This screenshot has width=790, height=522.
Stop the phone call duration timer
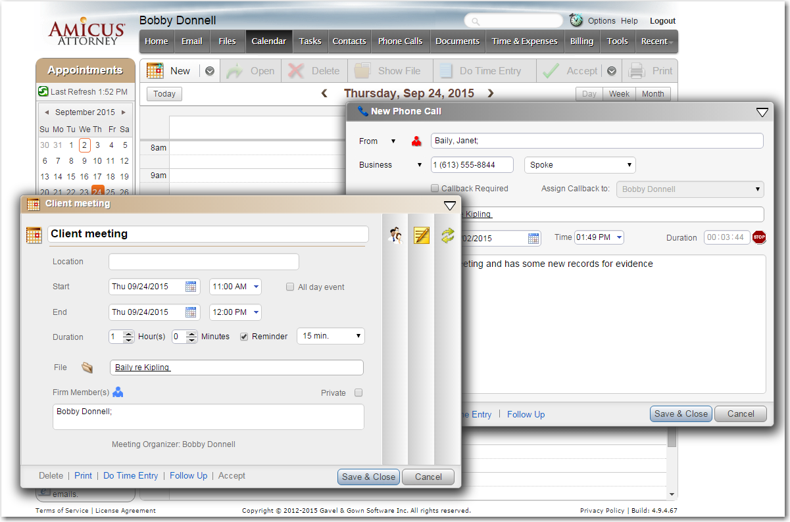pyautogui.click(x=759, y=237)
